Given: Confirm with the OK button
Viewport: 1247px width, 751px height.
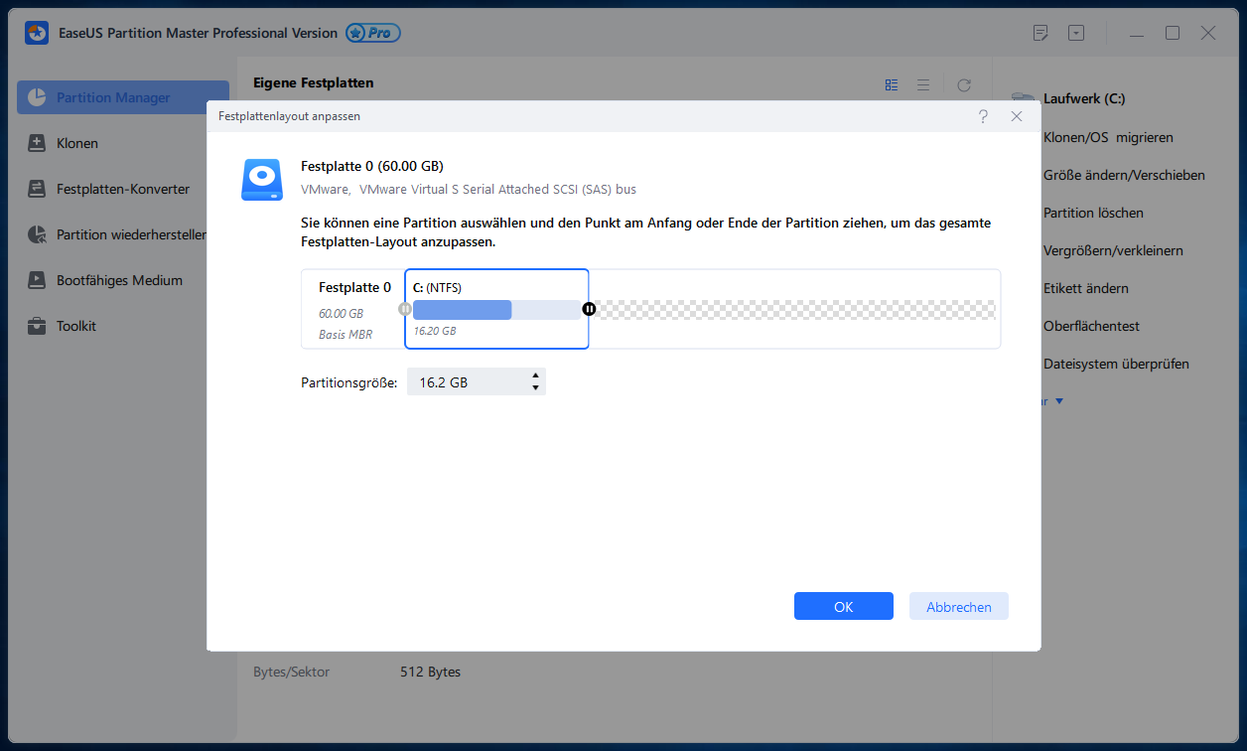Looking at the screenshot, I should (844, 607).
